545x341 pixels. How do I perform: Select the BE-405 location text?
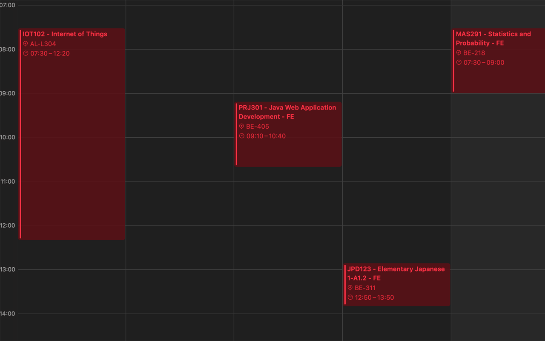(x=258, y=127)
